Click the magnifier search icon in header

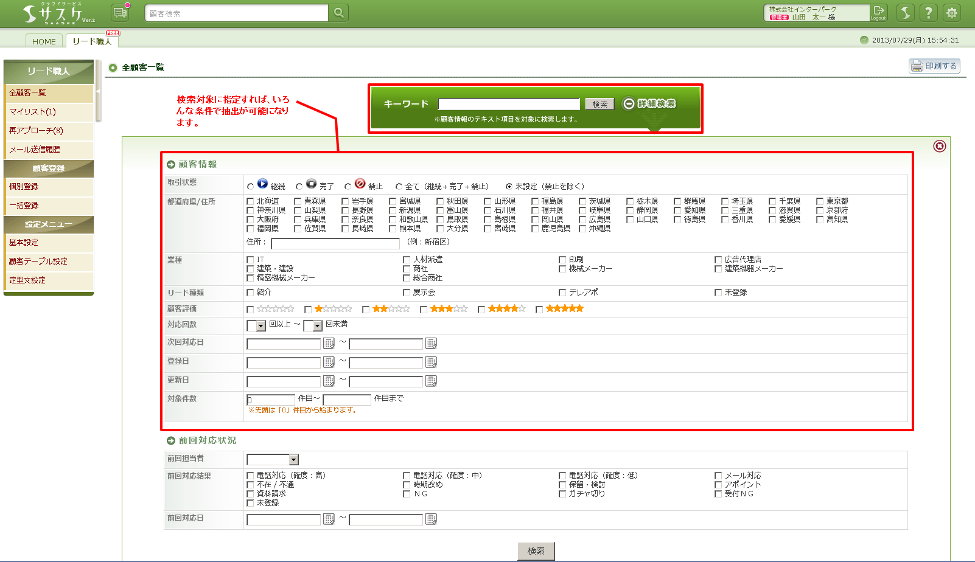coord(338,13)
